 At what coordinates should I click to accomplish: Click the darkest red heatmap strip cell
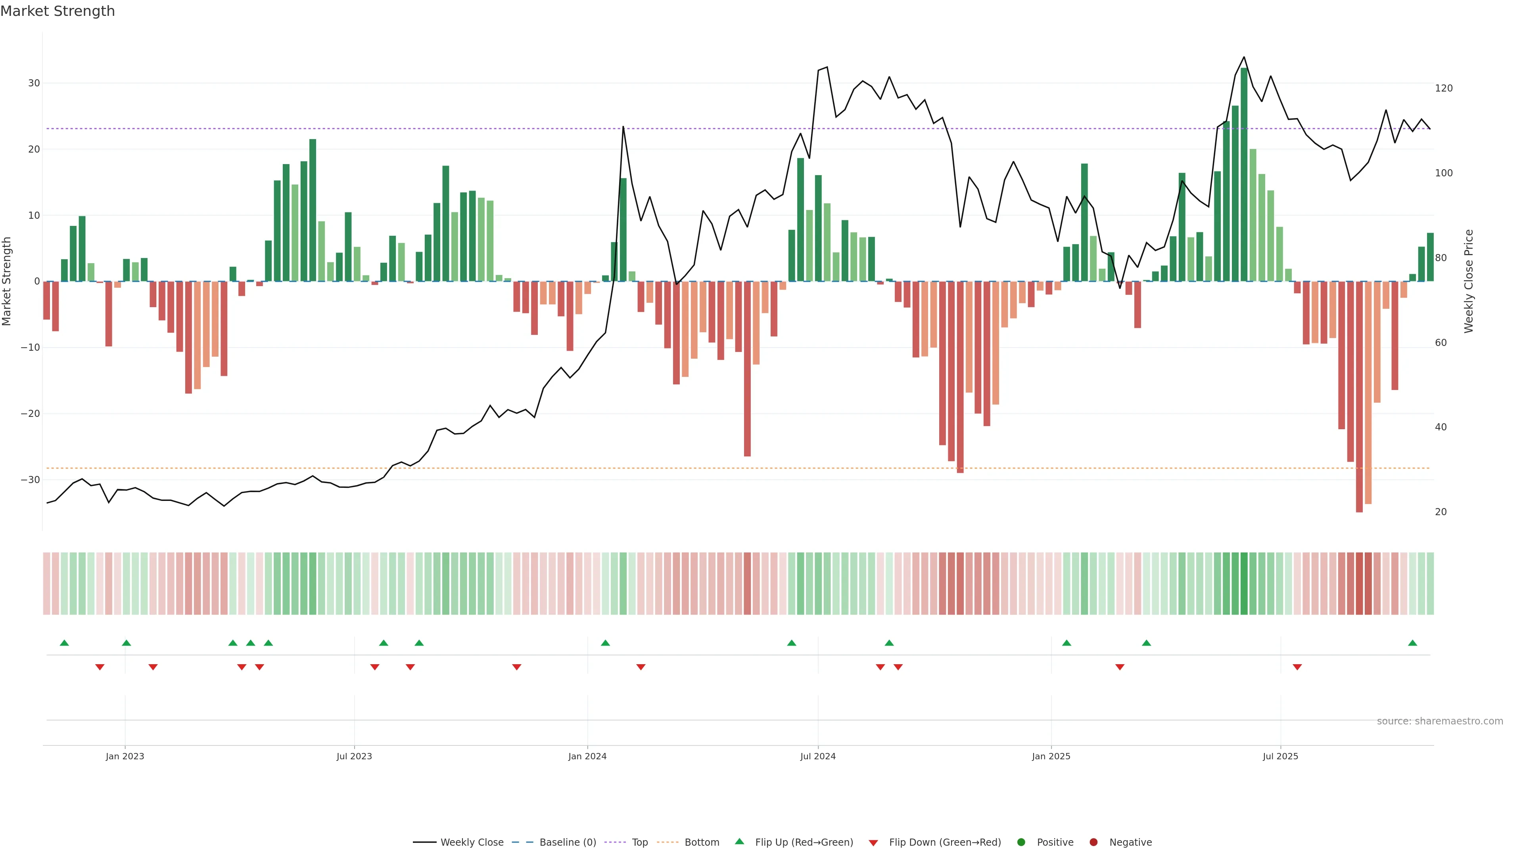(x=1359, y=584)
